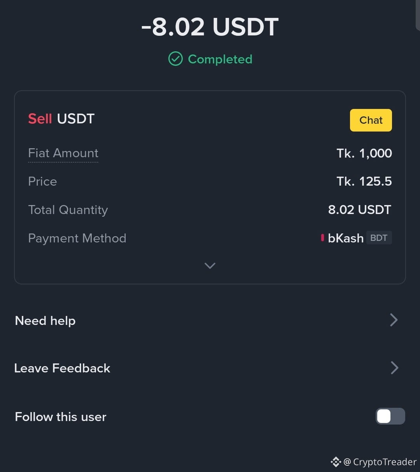Click the -8.02 USDT amount header
This screenshot has width=420, height=472.
210,27
